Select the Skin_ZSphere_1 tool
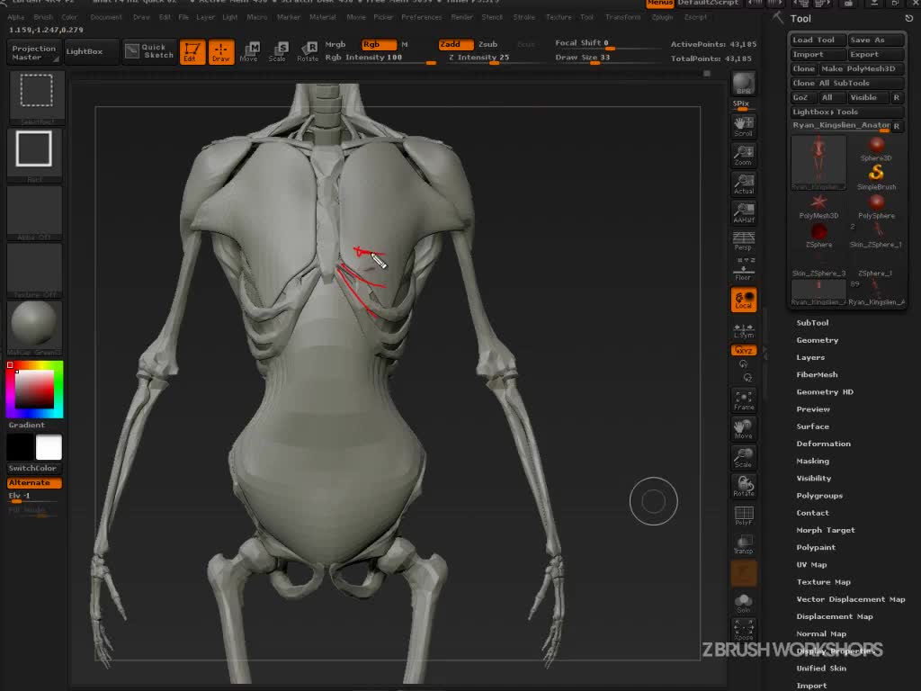The image size is (921, 691). 876,236
